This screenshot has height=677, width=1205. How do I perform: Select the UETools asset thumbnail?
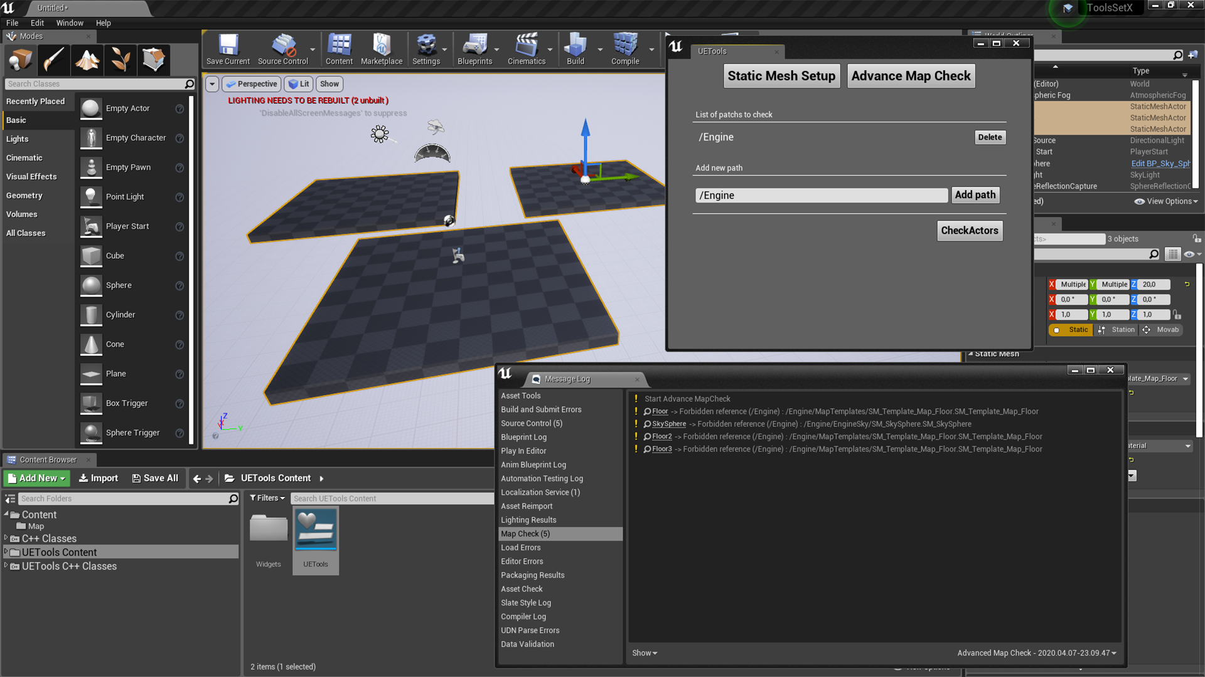[316, 530]
